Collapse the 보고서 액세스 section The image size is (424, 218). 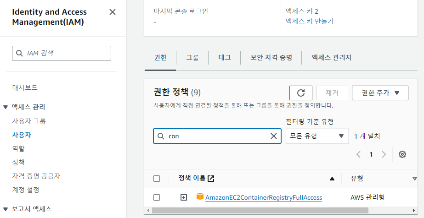click(x=6, y=209)
